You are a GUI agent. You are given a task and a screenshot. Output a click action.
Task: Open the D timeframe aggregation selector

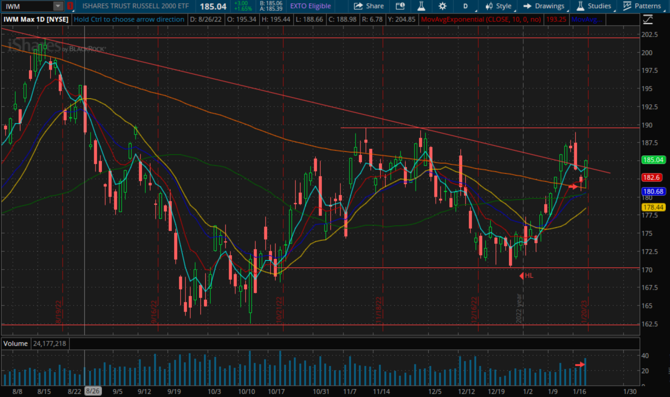(466, 6)
